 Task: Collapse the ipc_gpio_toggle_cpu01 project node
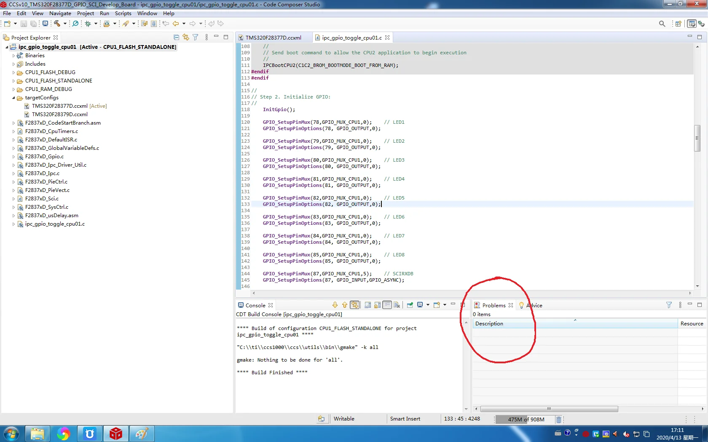click(7, 47)
